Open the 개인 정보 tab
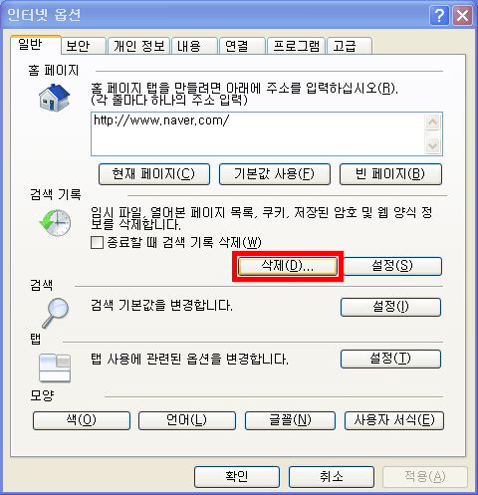The width and height of the screenshot is (478, 495). [139, 46]
